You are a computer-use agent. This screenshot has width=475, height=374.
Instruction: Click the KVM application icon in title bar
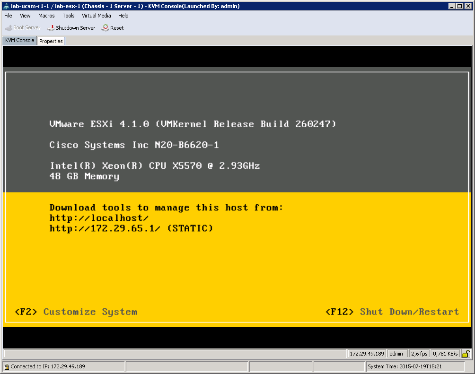tap(6, 6)
